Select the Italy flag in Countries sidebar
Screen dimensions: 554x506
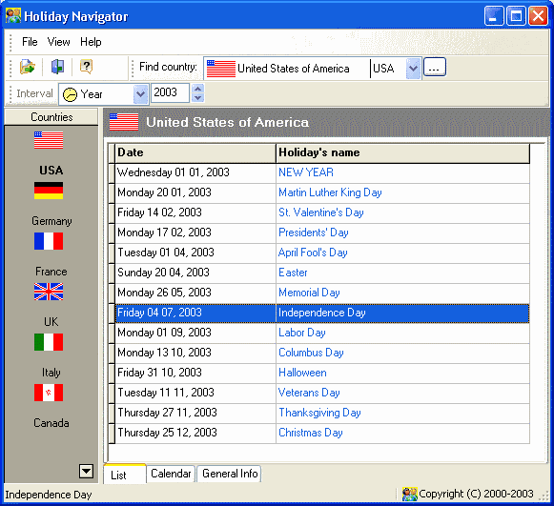pos(49,342)
